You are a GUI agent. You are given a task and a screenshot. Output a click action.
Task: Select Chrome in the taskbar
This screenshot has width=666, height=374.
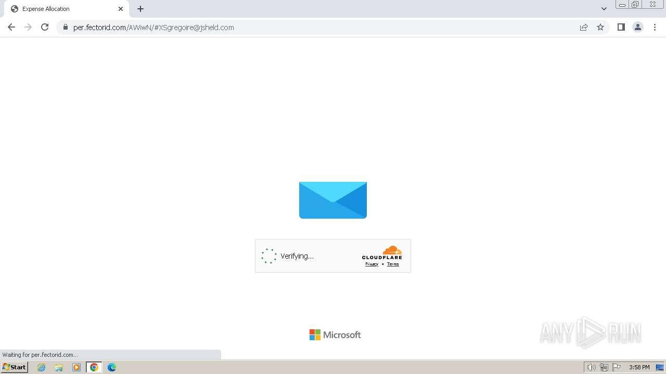pyautogui.click(x=94, y=367)
